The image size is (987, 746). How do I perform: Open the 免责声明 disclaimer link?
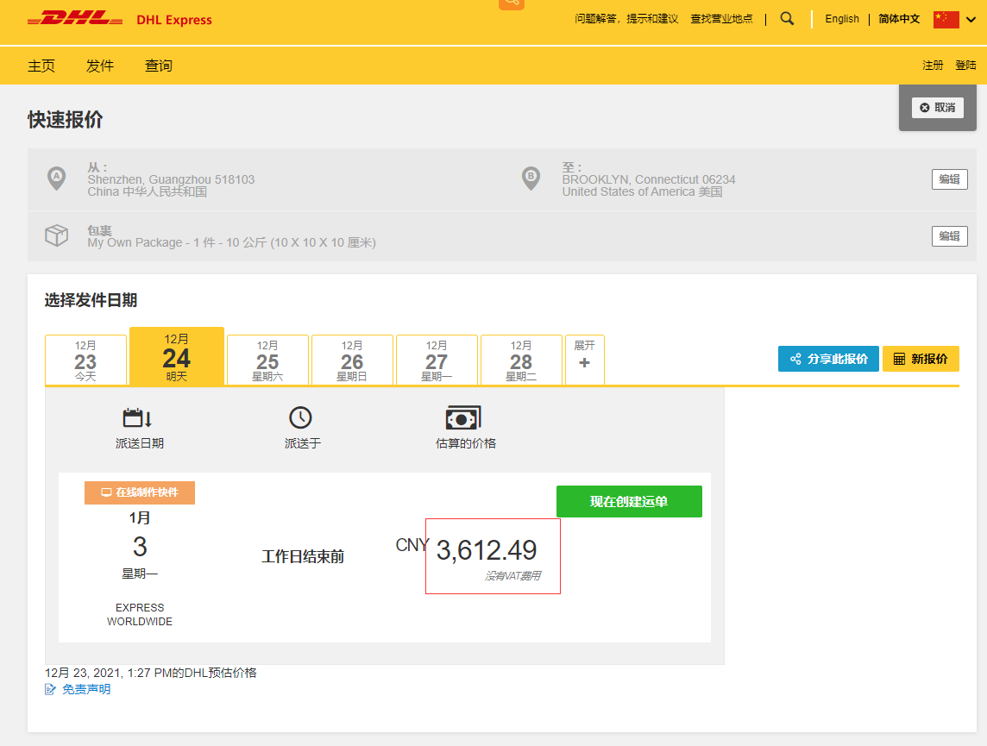click(x=85, y=690)
